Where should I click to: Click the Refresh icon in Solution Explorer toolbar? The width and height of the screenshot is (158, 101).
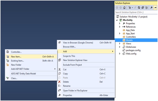pyautogui.click(x=138, y=8)
